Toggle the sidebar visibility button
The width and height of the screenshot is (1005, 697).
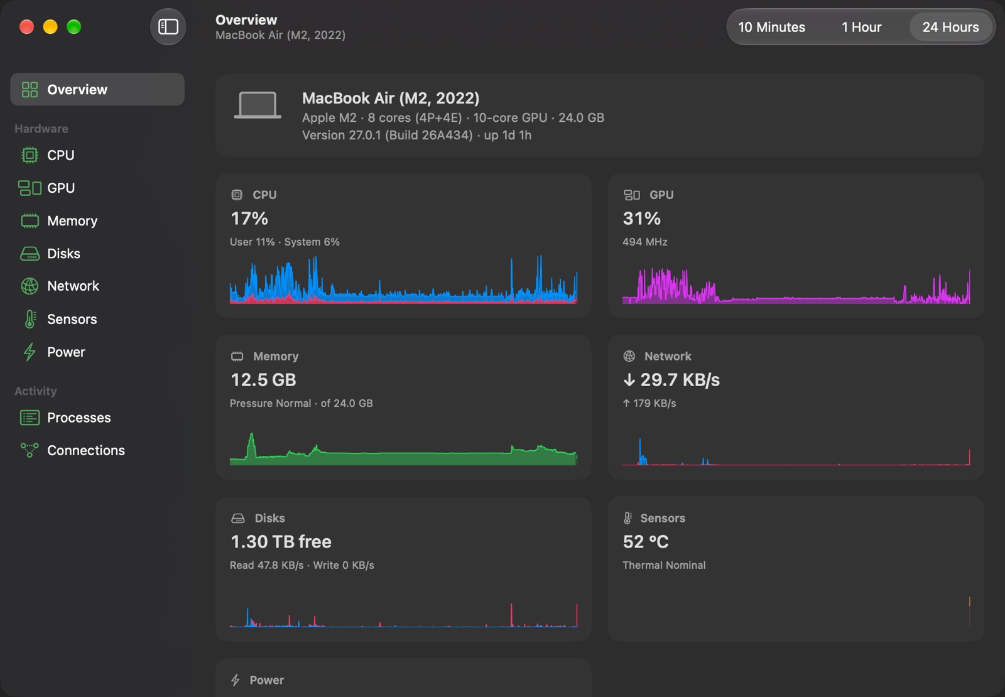pyautogui.click(x=168, y=27)
